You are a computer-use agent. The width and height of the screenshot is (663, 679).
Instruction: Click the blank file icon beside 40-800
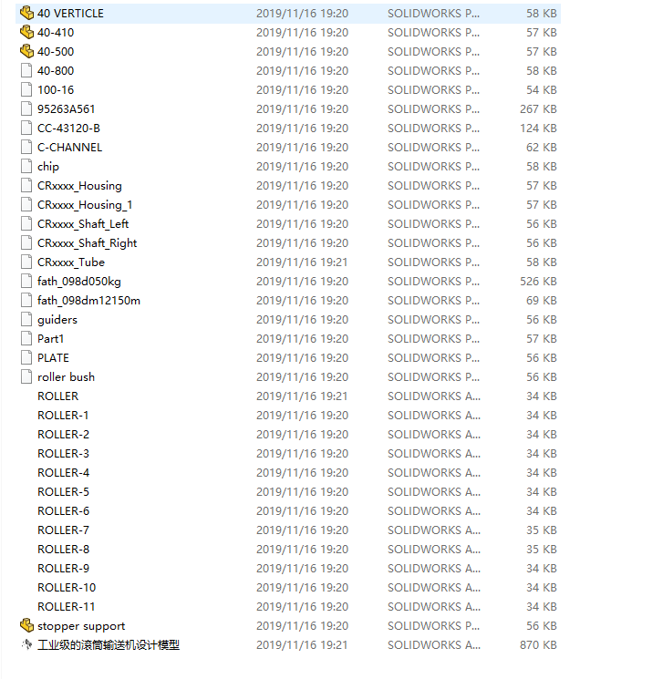tap(26, 70)
